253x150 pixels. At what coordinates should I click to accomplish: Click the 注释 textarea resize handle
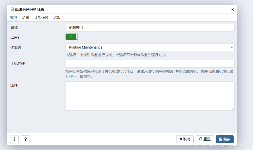coord(233,109)
